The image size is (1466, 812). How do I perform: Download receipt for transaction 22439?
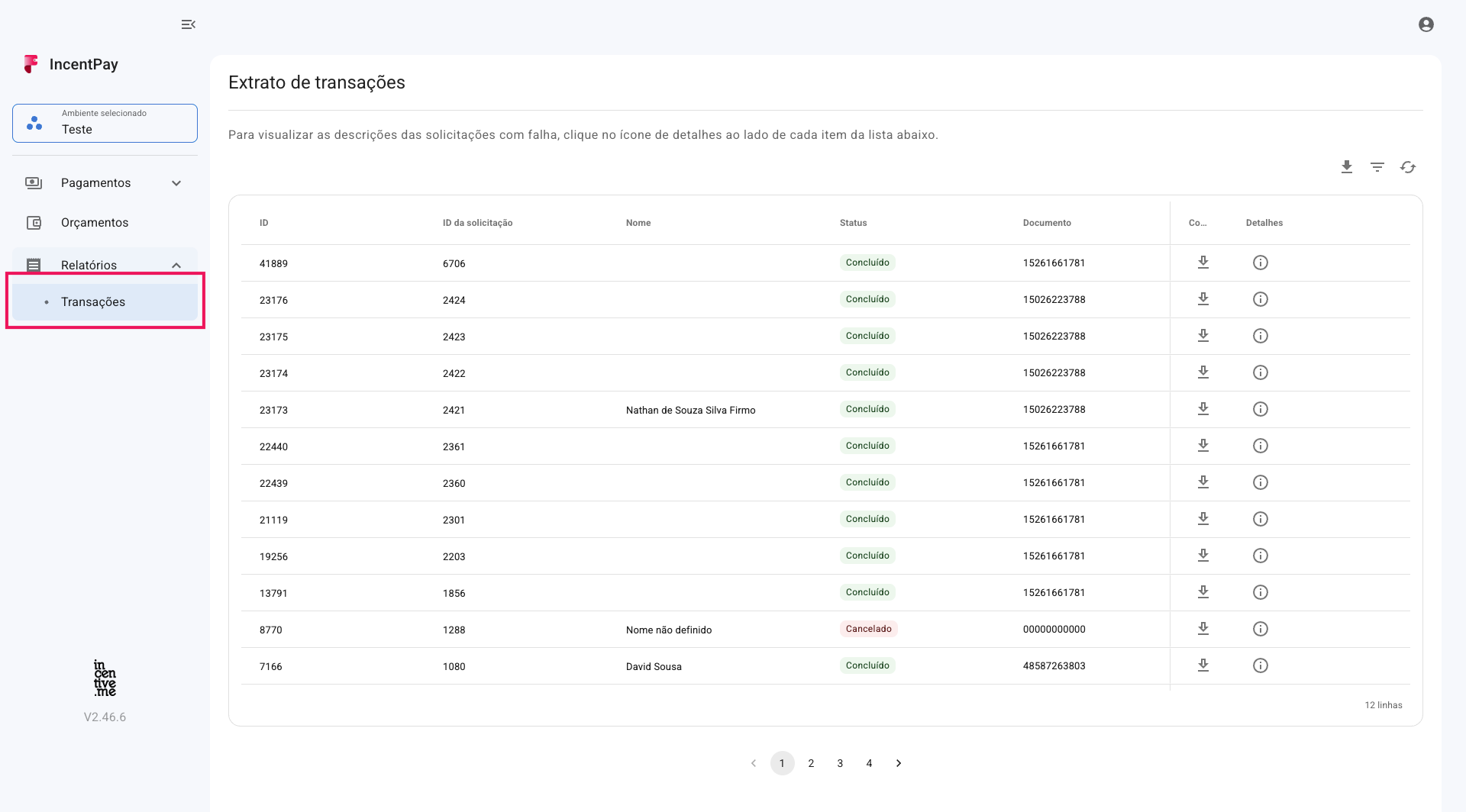point(1203,482)
